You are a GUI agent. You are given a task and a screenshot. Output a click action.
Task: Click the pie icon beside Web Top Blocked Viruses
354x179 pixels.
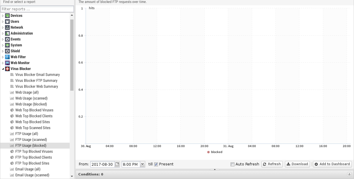[12, 110]
